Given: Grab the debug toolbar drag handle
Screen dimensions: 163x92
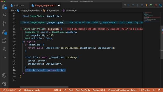Looking at the screenshot, I should point(125,5).
